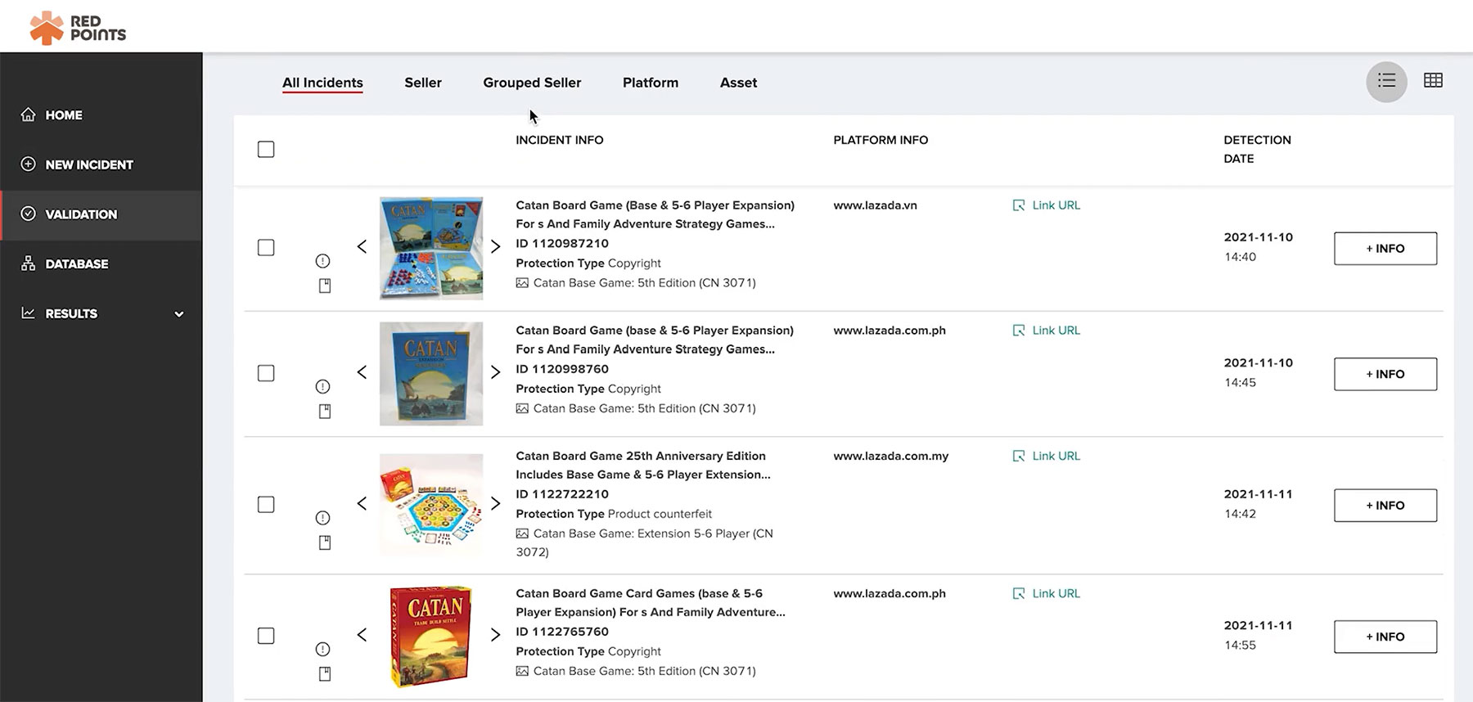This screenshot has width=1473, height=702.
Task: Show next image for incident 1120998760
Action: [495, 372]
